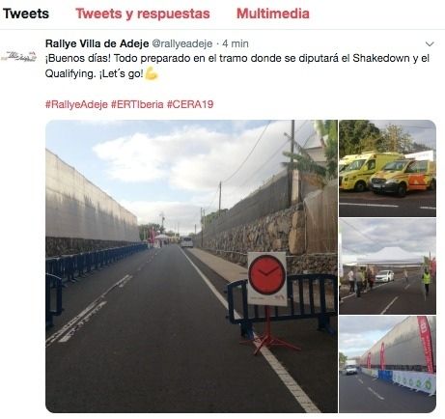The height and width of the screenshot is (419, 445).
Task: Open the white tent checkpoint photo
Action: [x=388, y=266]
